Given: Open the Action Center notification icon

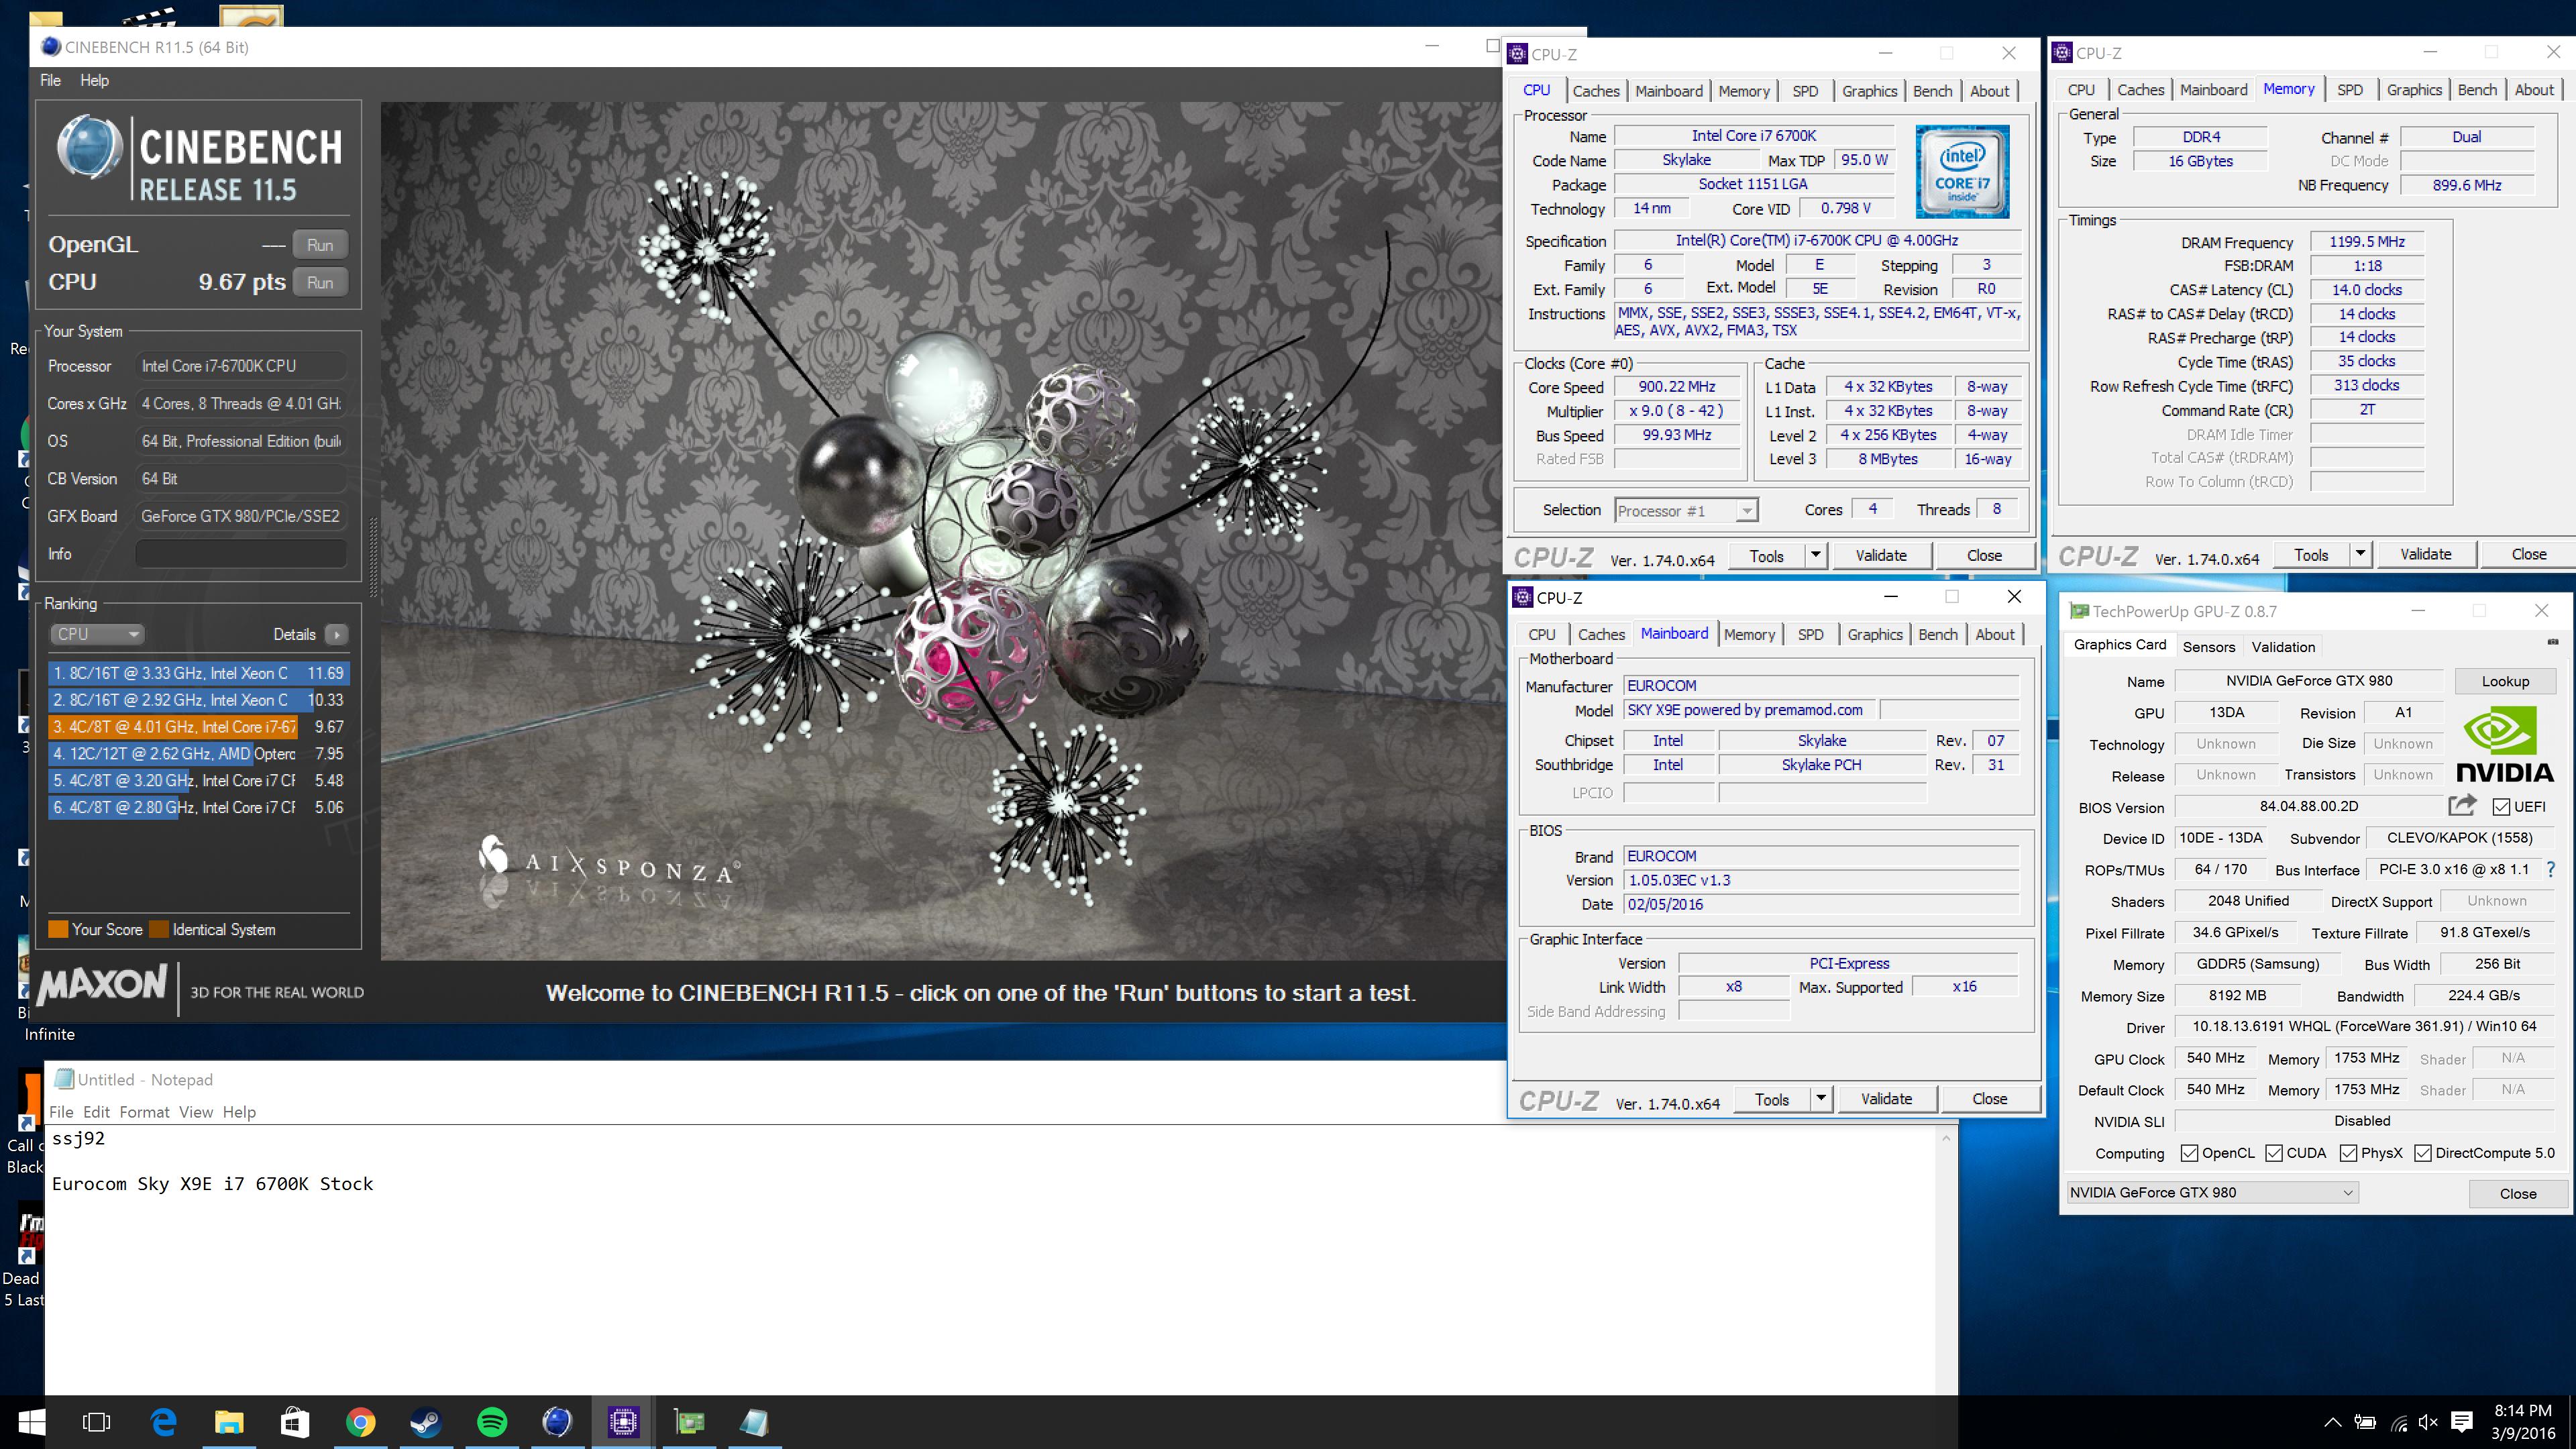Looking at the screenshot, I should pyautogui.click(x=2463, y=1422).
